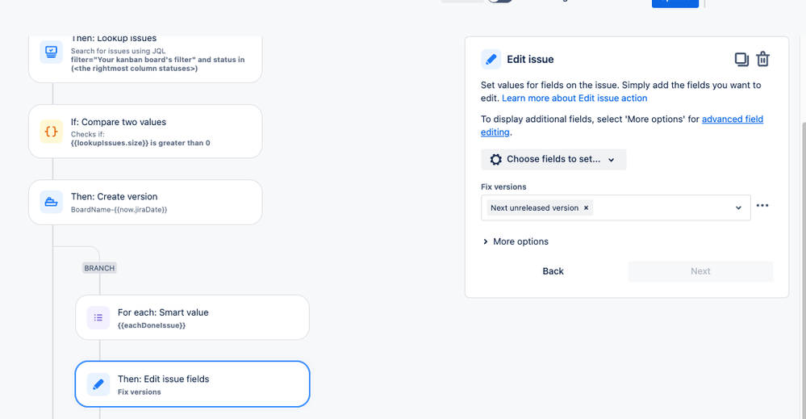Image resolution: width=806 pixels, height=419 pixels.
Task: Open Learn more about Edit issue action link
Action: tap(574, 98)
